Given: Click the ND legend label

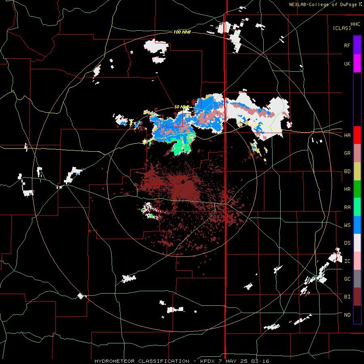Looking at the screenshot, I should 347,315.
